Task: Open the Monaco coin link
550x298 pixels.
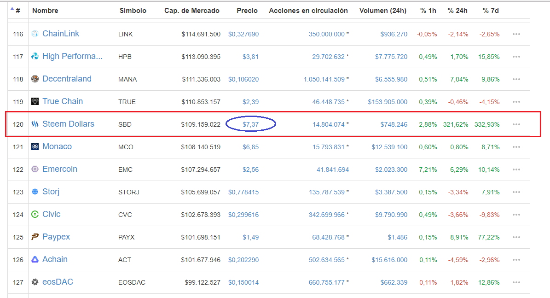Action: pos(57,146)
